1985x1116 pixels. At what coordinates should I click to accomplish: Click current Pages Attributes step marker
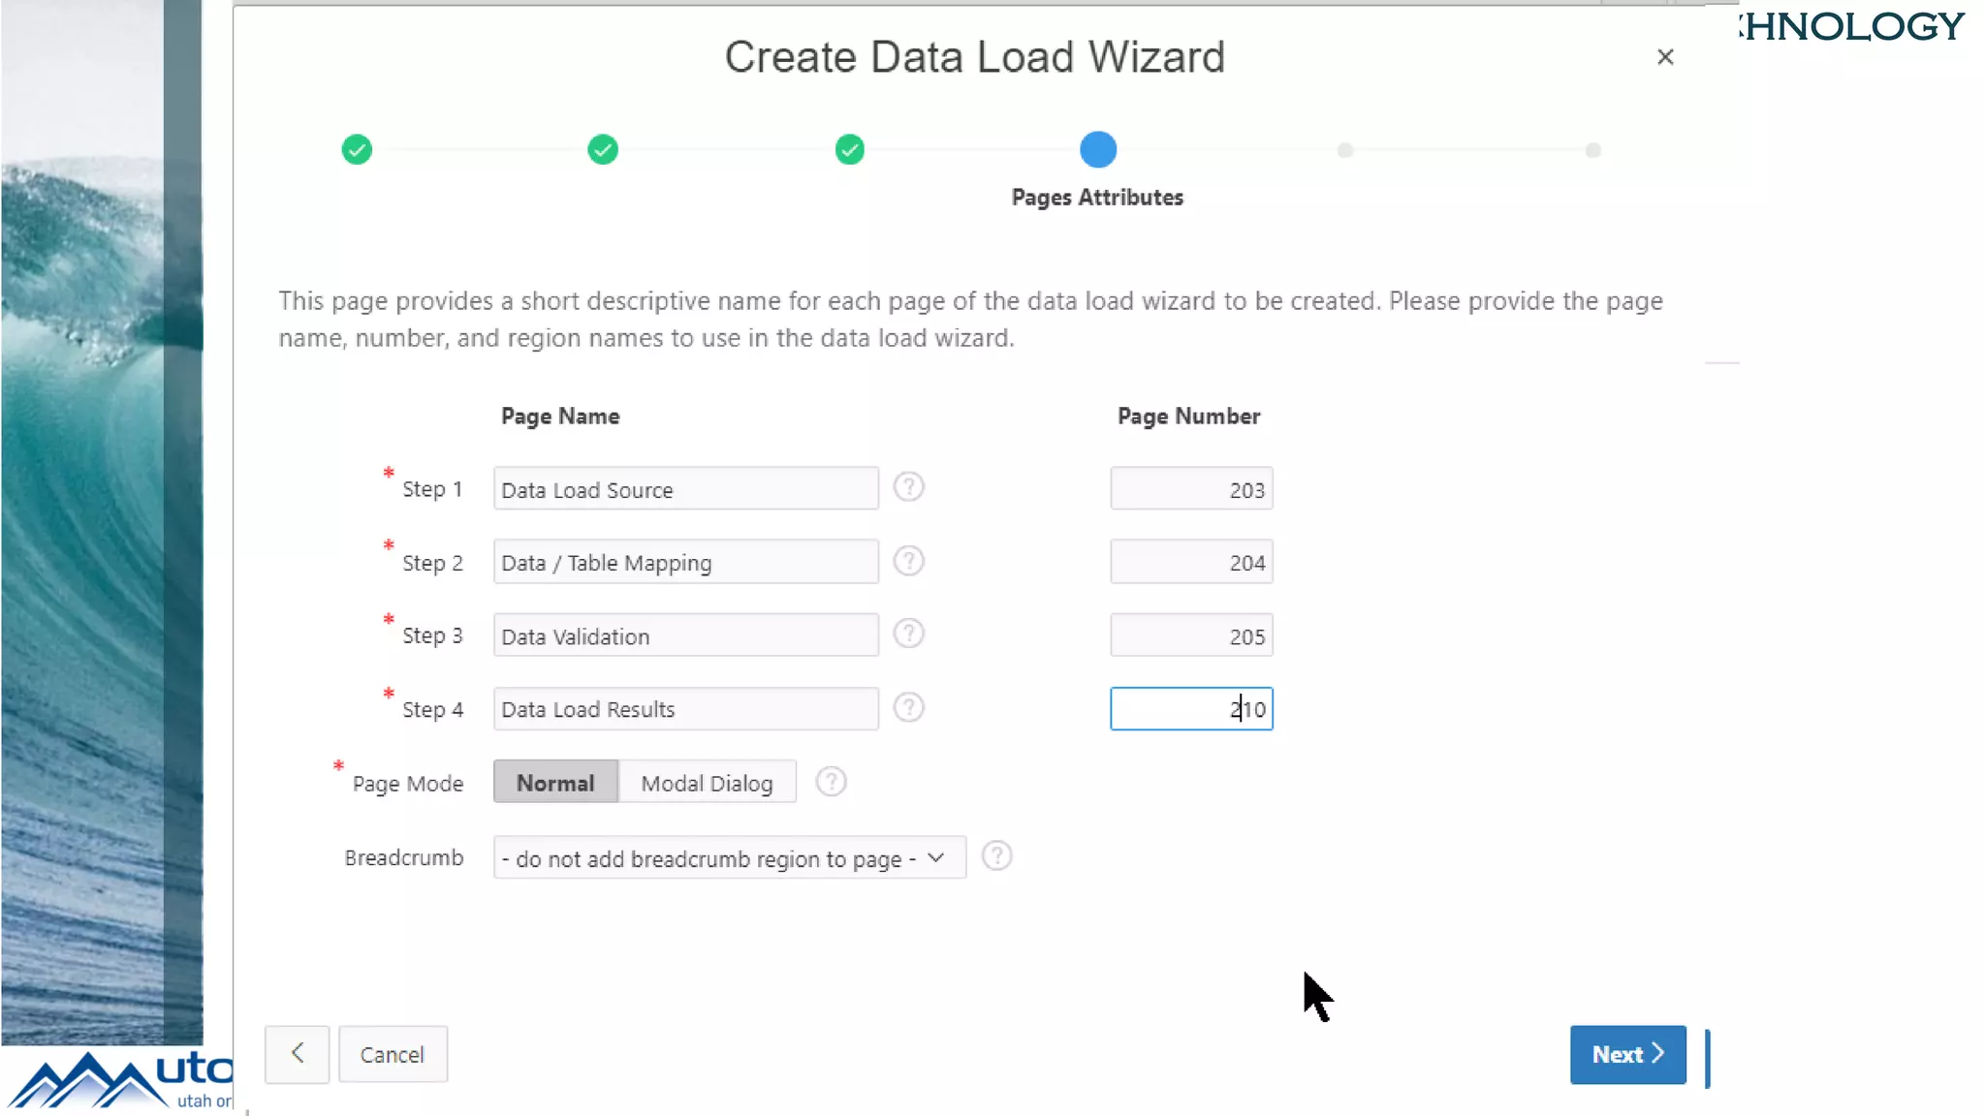click(x=1098, y=150)
